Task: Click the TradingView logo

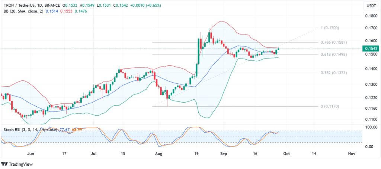Action: point(16,164)
